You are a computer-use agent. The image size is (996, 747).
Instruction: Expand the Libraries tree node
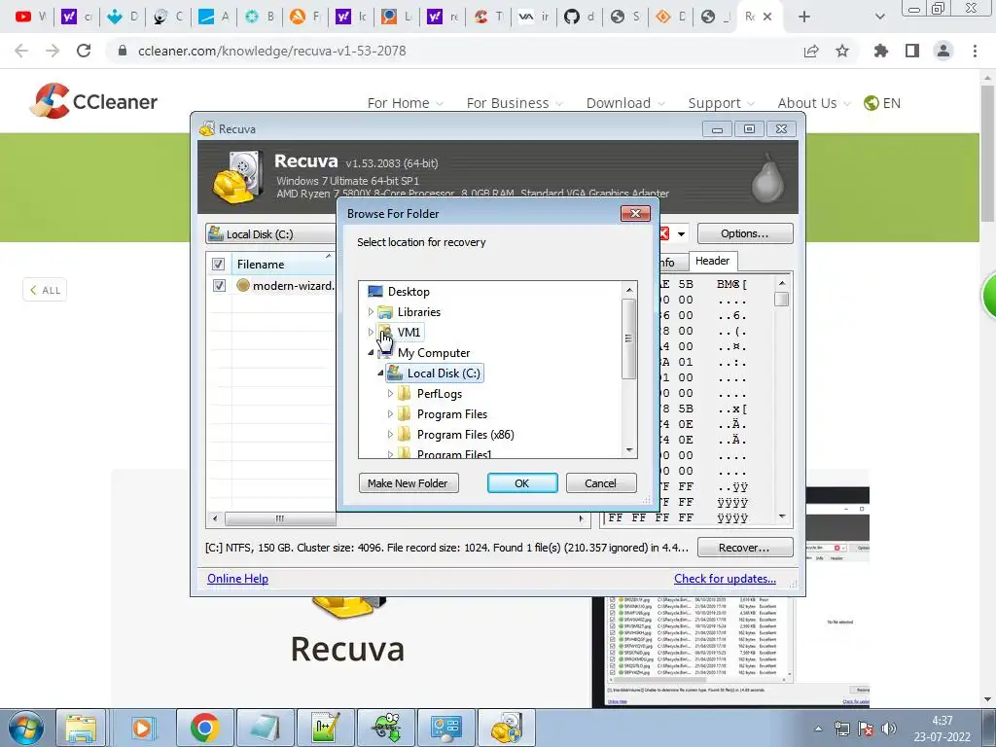[371, 312]
